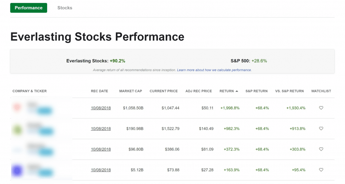Click the blurred red company logo in first row
345x184 pixels.
click(18, 107)
